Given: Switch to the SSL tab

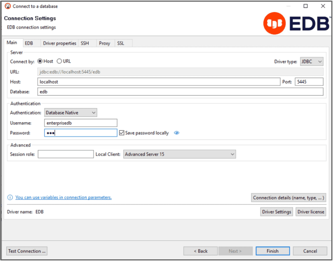Looking at the screenshot, I should (120, 43).
